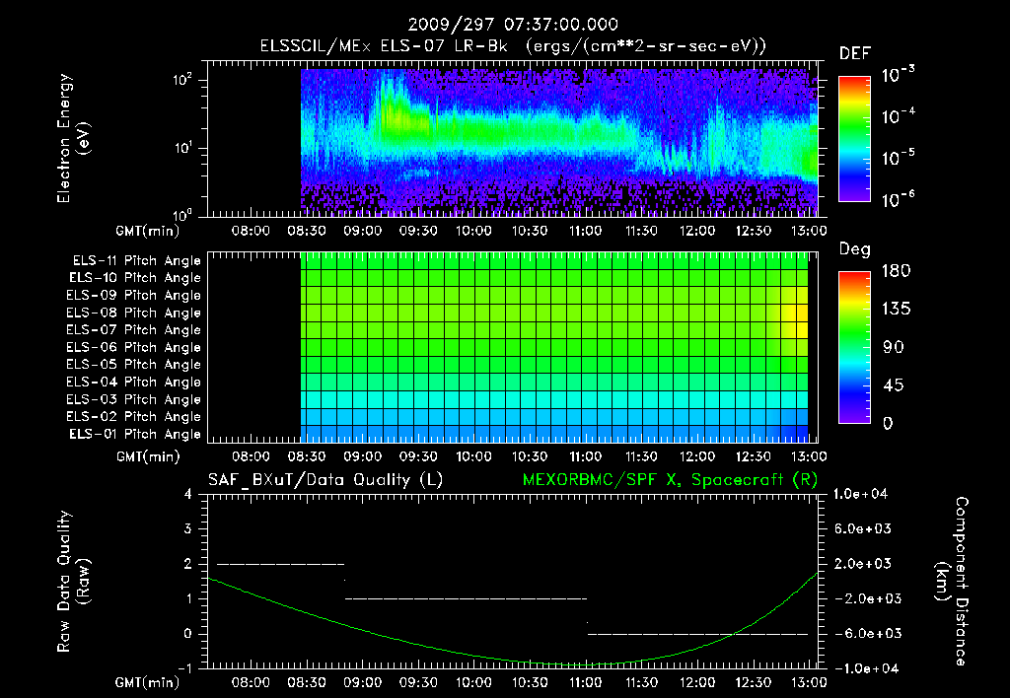Click 10:30 tick under the data quality panel
This screenshot has height=698, width=1010.
pos(530,682)
